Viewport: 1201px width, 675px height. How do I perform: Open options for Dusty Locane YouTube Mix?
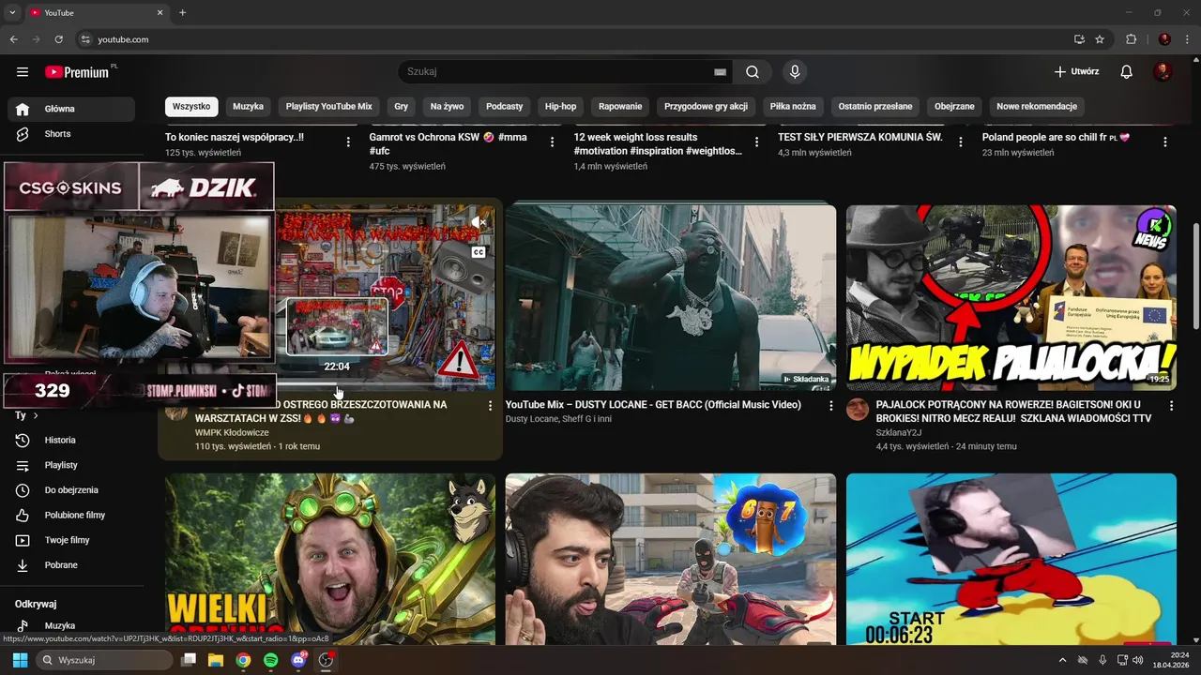pos(830,406)
